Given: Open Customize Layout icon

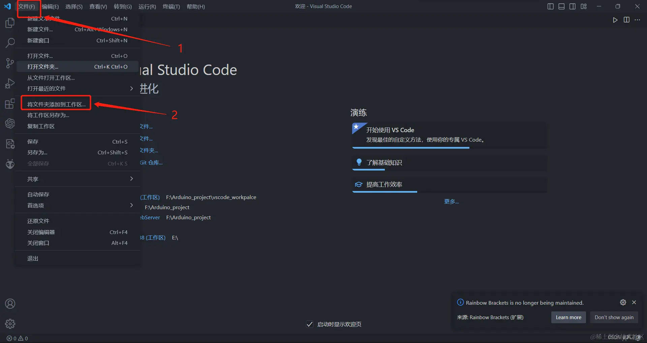Looking at the screenshot, I should (584, 6).
